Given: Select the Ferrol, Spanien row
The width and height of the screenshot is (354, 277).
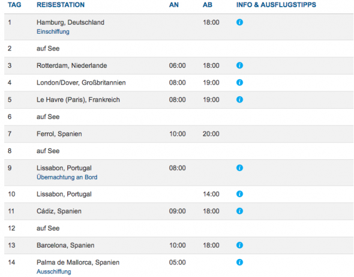Looking at the screenshot, I should 179,134.
